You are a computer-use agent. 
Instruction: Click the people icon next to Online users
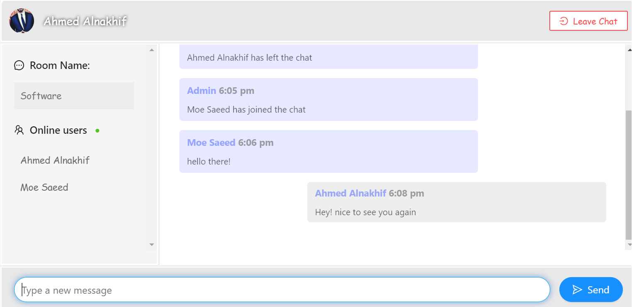coord(19,130)
